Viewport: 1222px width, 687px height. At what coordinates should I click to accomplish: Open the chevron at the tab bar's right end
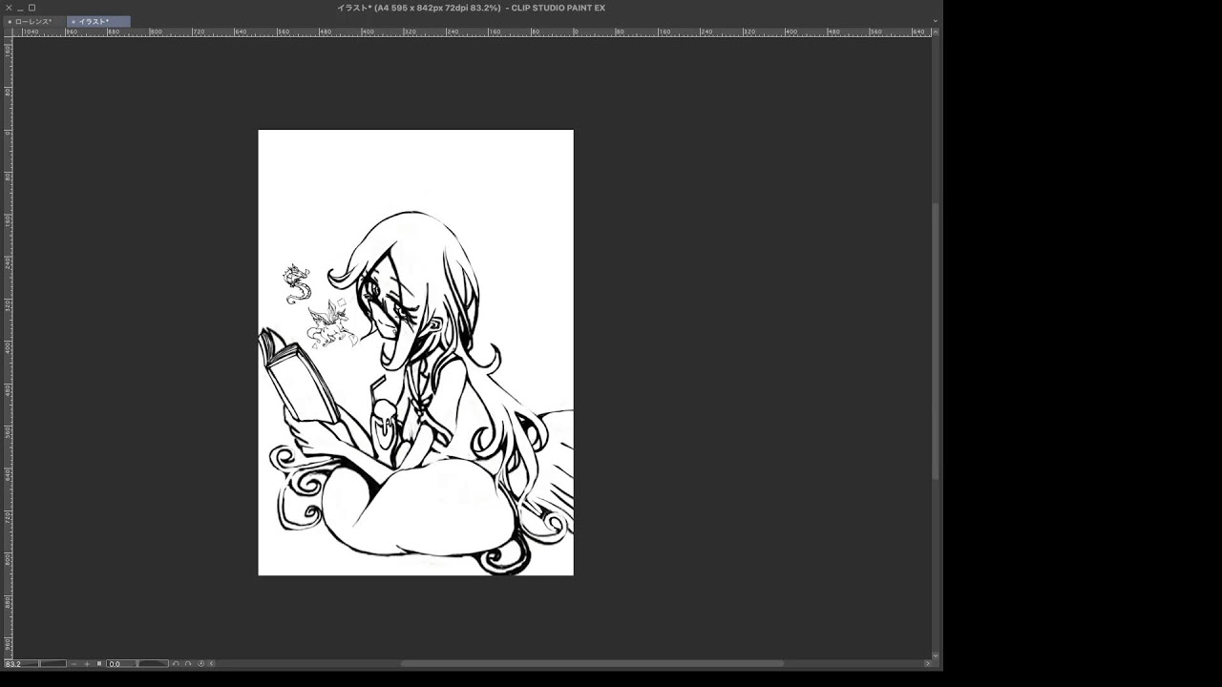[x=935, y=21]
